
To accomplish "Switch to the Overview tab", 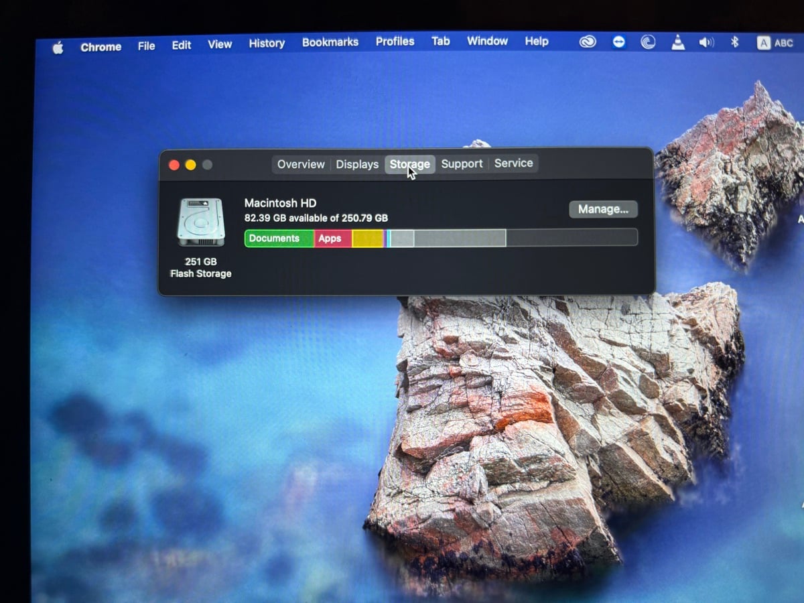I will [x=301, y=164].
